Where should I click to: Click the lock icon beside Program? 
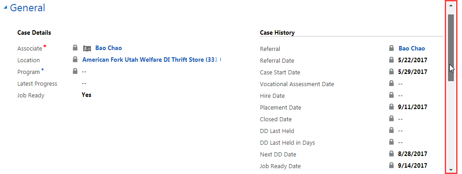(x=75, y=71)
